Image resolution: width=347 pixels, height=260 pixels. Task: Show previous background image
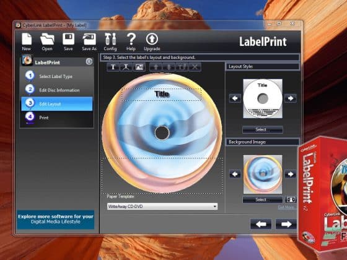pyautogui.click(x=235, y=174)
